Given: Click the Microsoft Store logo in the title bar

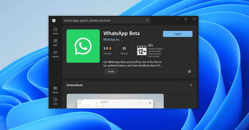Looking at the screenshot, I should pos(54,20).
